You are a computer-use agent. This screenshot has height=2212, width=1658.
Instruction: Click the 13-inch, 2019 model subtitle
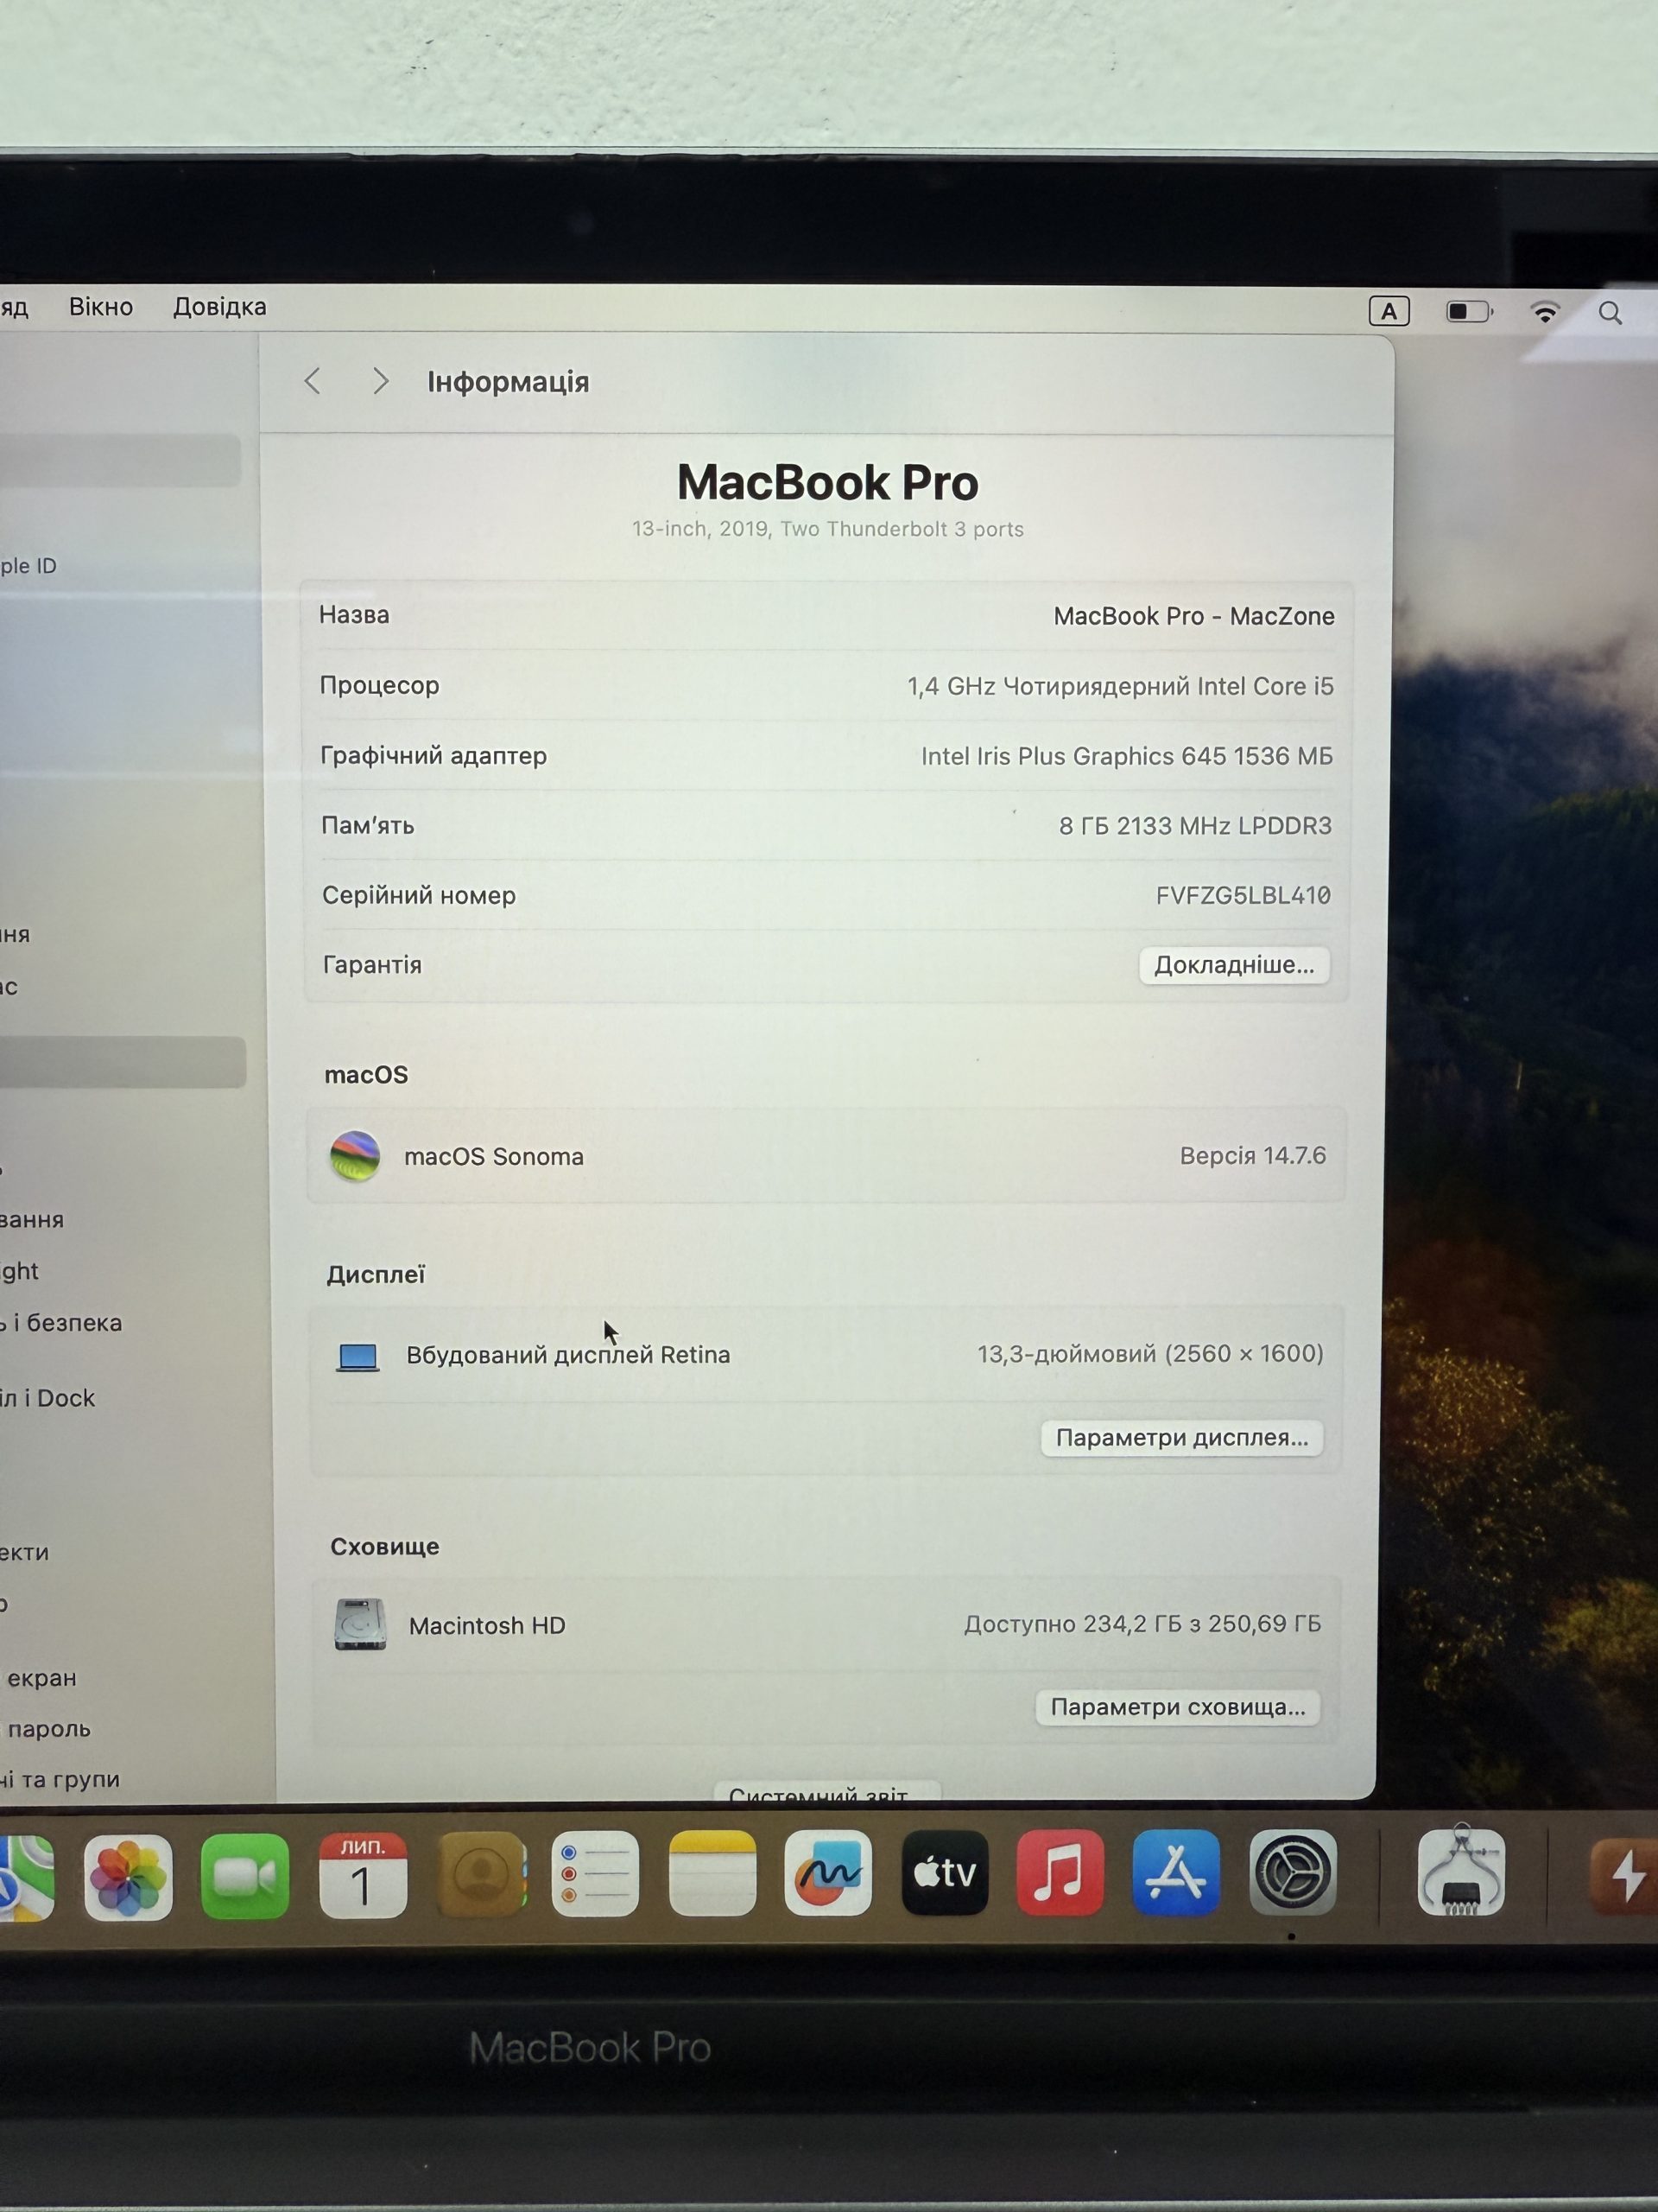pos(827,529)
